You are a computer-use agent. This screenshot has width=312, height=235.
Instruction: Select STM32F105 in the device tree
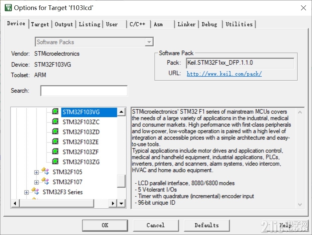(x=67, y=172)
